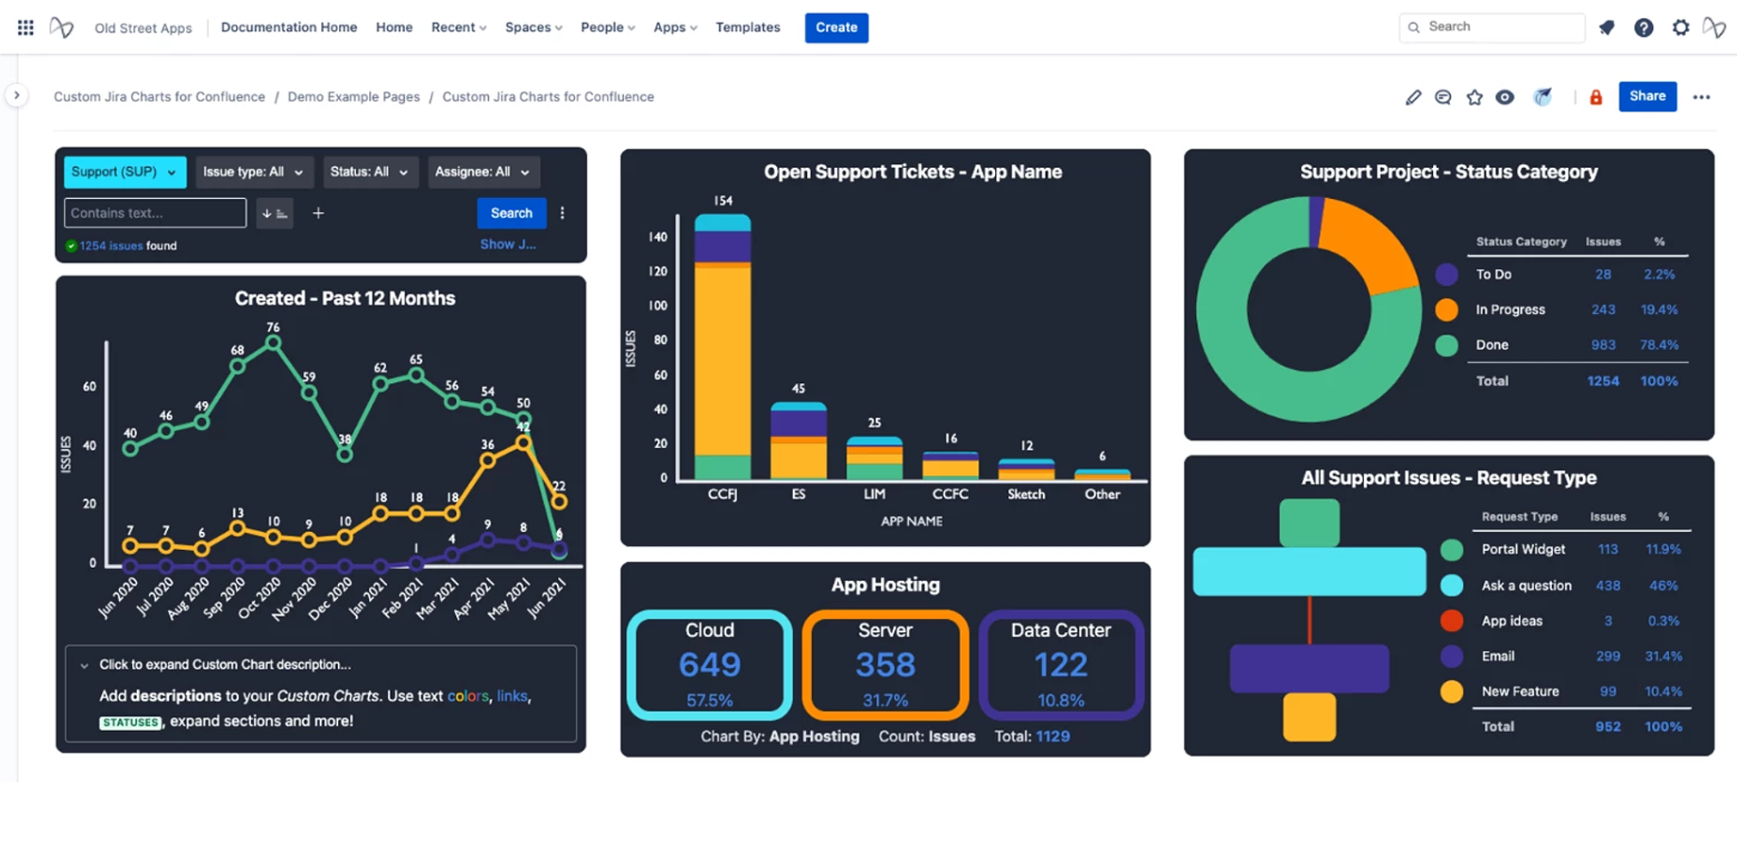Click the Done green legend swatch

point(1446,345)
